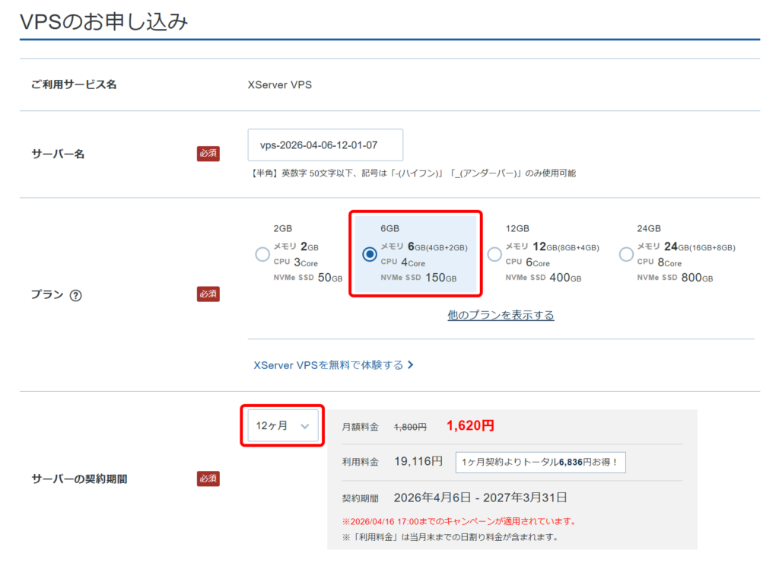Click the 6,836円お得 savings box
Image resolution: width=779 pixels, height=563 pixels.
point(540,462)
